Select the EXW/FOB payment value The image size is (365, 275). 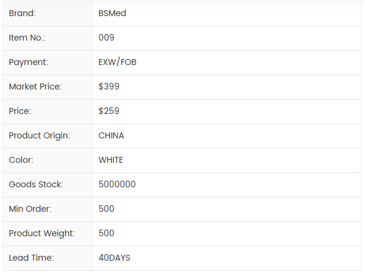tap(118, 62)
